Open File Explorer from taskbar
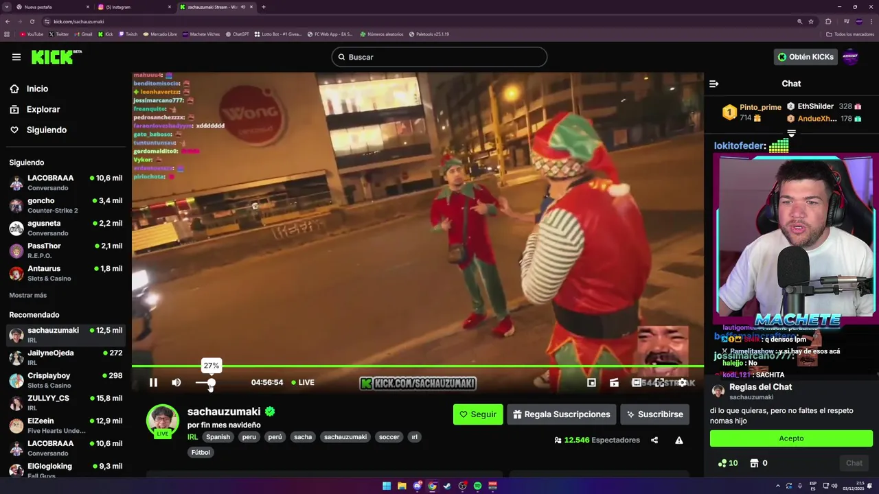 [x=402, y=486]
